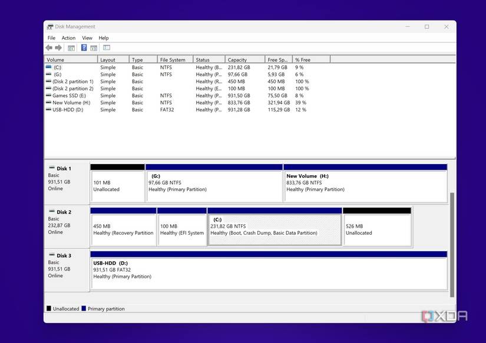This screenshot has height=343, width=486.
Task: Open the View menu
Action: tap(87, 37)
